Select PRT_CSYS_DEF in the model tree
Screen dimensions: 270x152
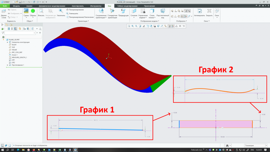tap(17, 52)
